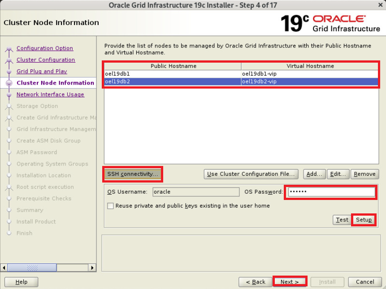Click the Add node button
386x289 pixels.
tap(314, 174)
